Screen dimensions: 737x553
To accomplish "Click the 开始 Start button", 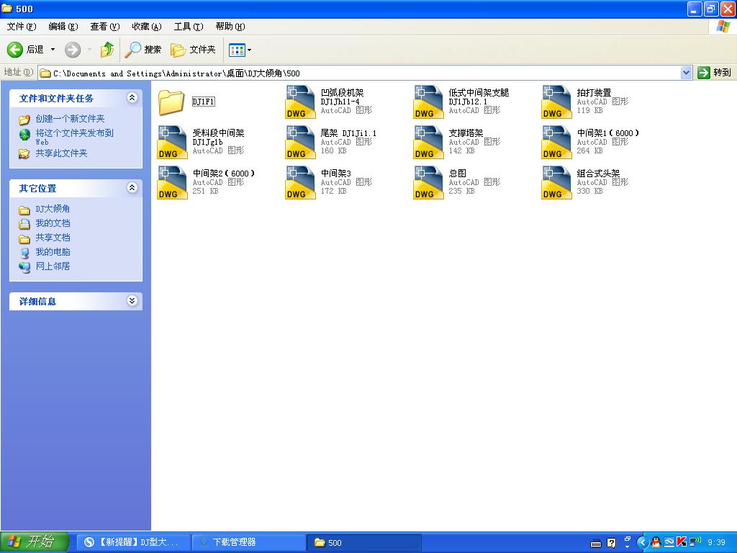I will (x=35, y=542).
